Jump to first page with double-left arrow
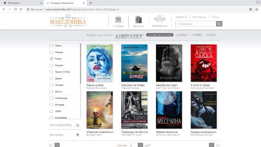The image size is (261, 147). tap(51, 146)
